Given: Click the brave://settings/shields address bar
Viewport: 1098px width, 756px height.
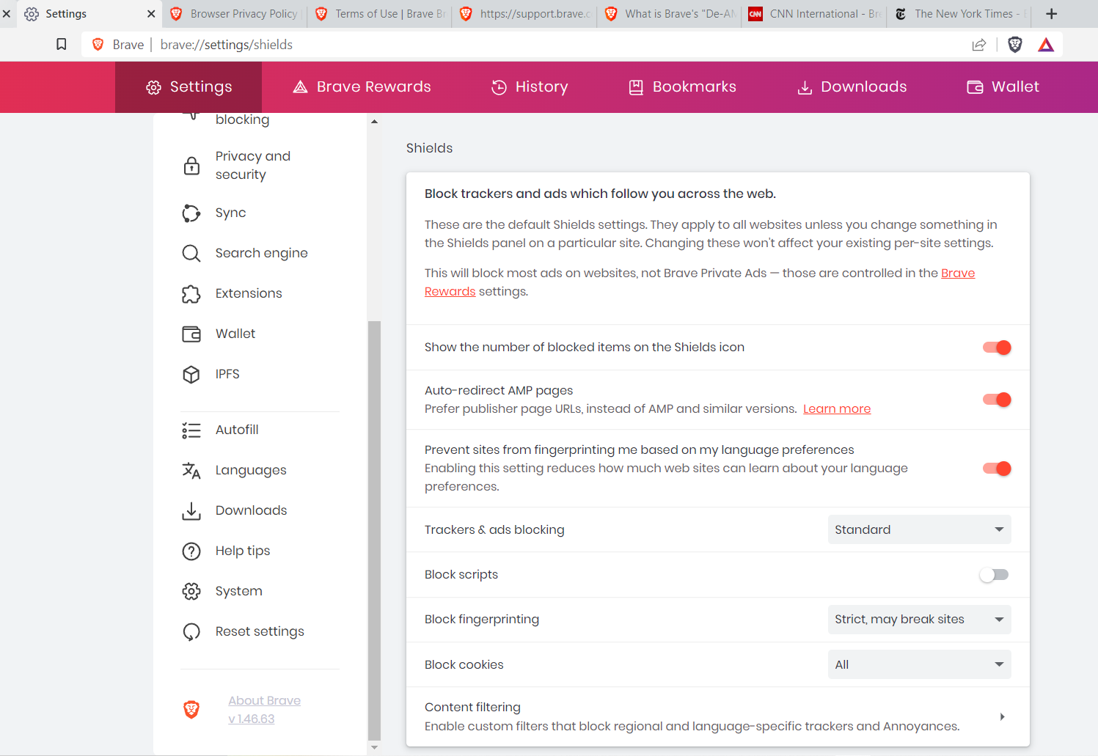Looking at the screenshot, I should tap(226, 45).
